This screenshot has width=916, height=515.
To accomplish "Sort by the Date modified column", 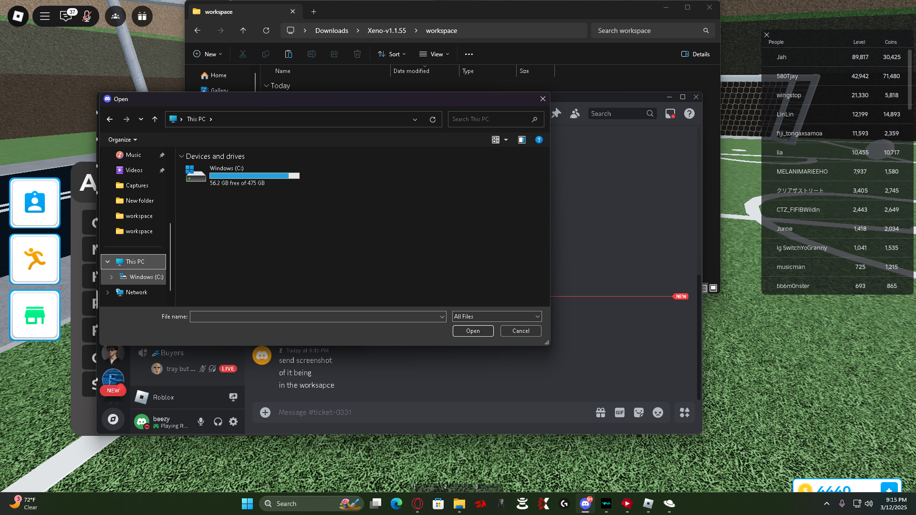I will click(411, 71).
